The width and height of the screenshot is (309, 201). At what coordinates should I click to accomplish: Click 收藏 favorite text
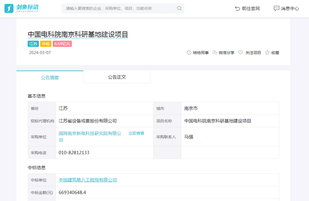coord(275,53)
